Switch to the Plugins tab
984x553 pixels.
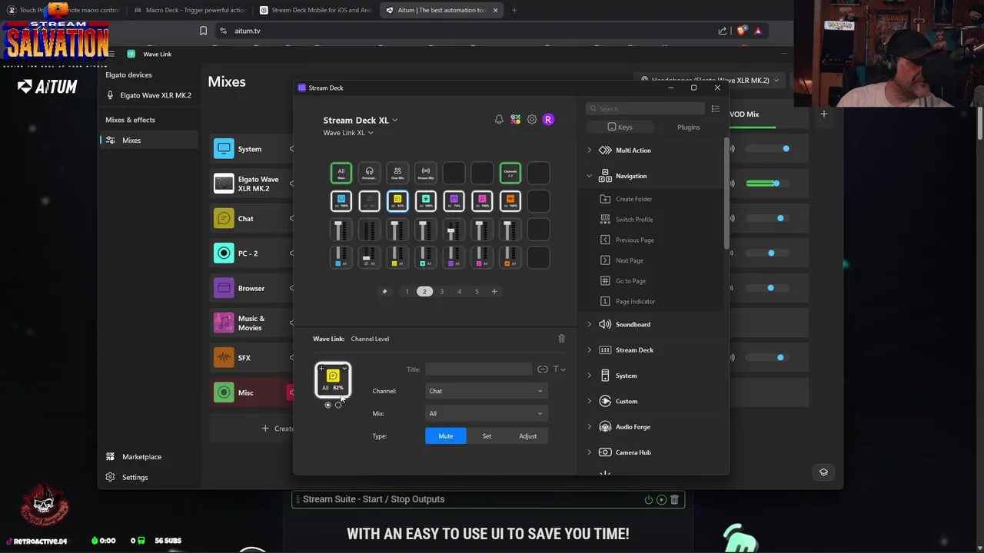pyautogui.click(x=688, y=127)
